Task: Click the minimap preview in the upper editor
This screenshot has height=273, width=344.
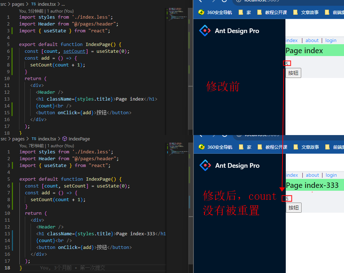Action: 178,14
